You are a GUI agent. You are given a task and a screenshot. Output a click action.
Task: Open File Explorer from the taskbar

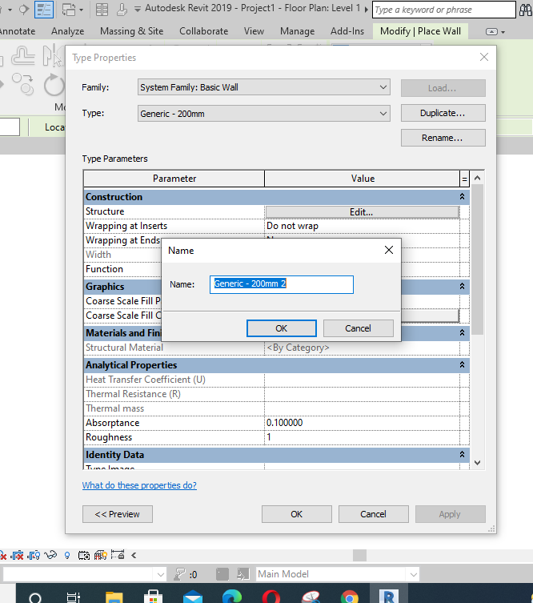pyautogui.click(x=114, y=597)
